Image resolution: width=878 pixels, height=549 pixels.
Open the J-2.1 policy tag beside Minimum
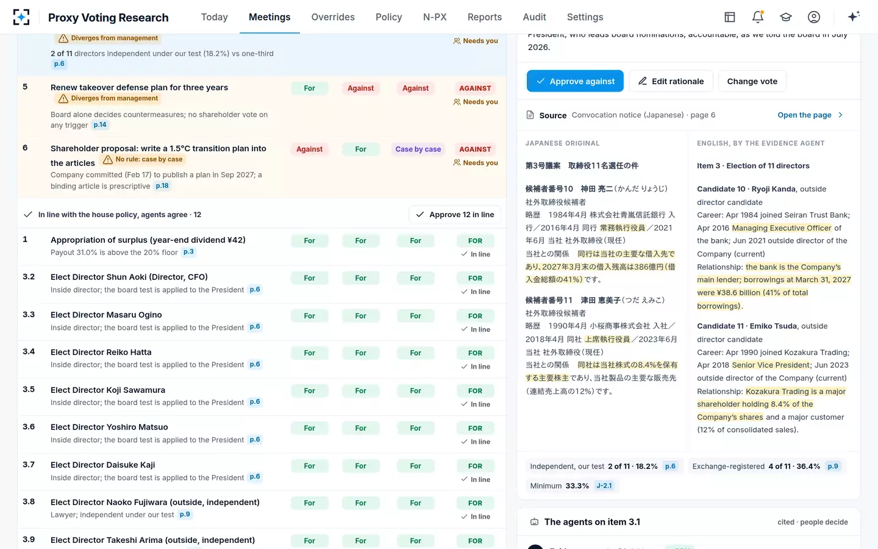click(604, 486)
